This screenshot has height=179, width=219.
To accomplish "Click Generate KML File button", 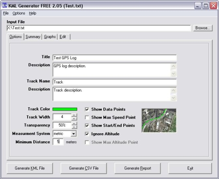I will (30, 168).
